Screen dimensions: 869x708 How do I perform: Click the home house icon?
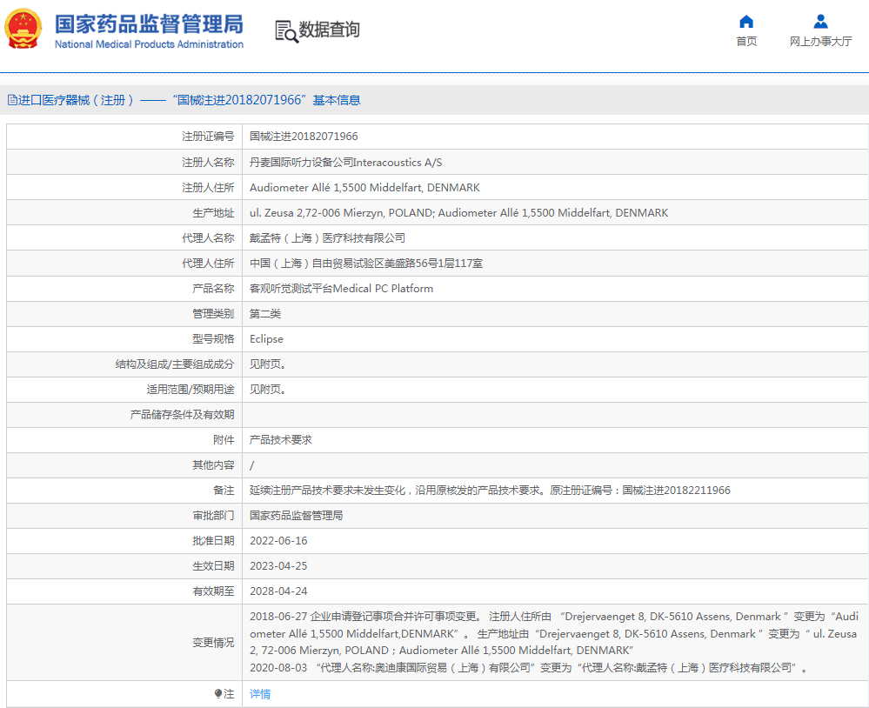(745, 22)
